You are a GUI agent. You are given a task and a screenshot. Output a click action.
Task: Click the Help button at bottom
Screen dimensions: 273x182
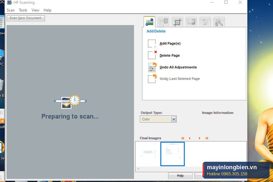(180, 176)
